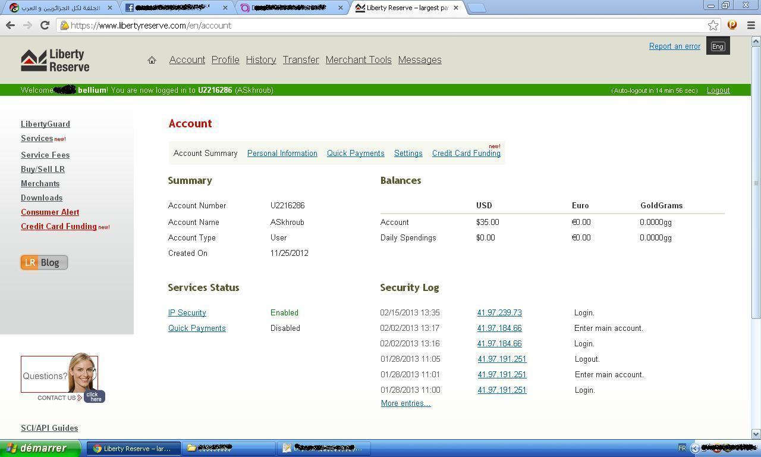Click IP for 01/28/2013 11:00 login entry
Viewport: 761px width, 457px height.
pos(502,390)
